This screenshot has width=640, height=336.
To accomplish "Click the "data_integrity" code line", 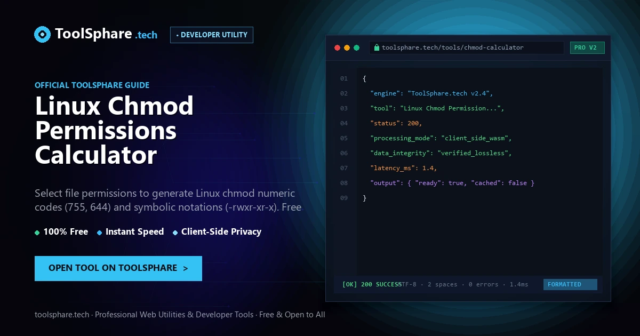I will (441, 153).
